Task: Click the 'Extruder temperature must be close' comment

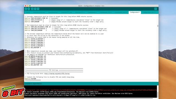Action: (x=58, y=16)
